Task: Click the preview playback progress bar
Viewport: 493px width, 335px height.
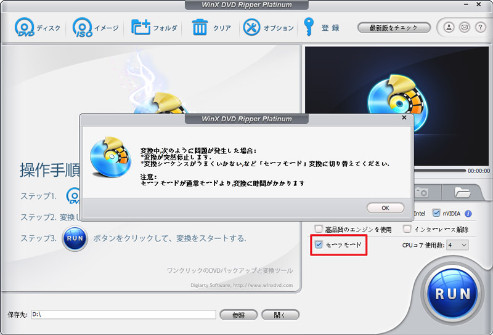Action: (439, 171)
